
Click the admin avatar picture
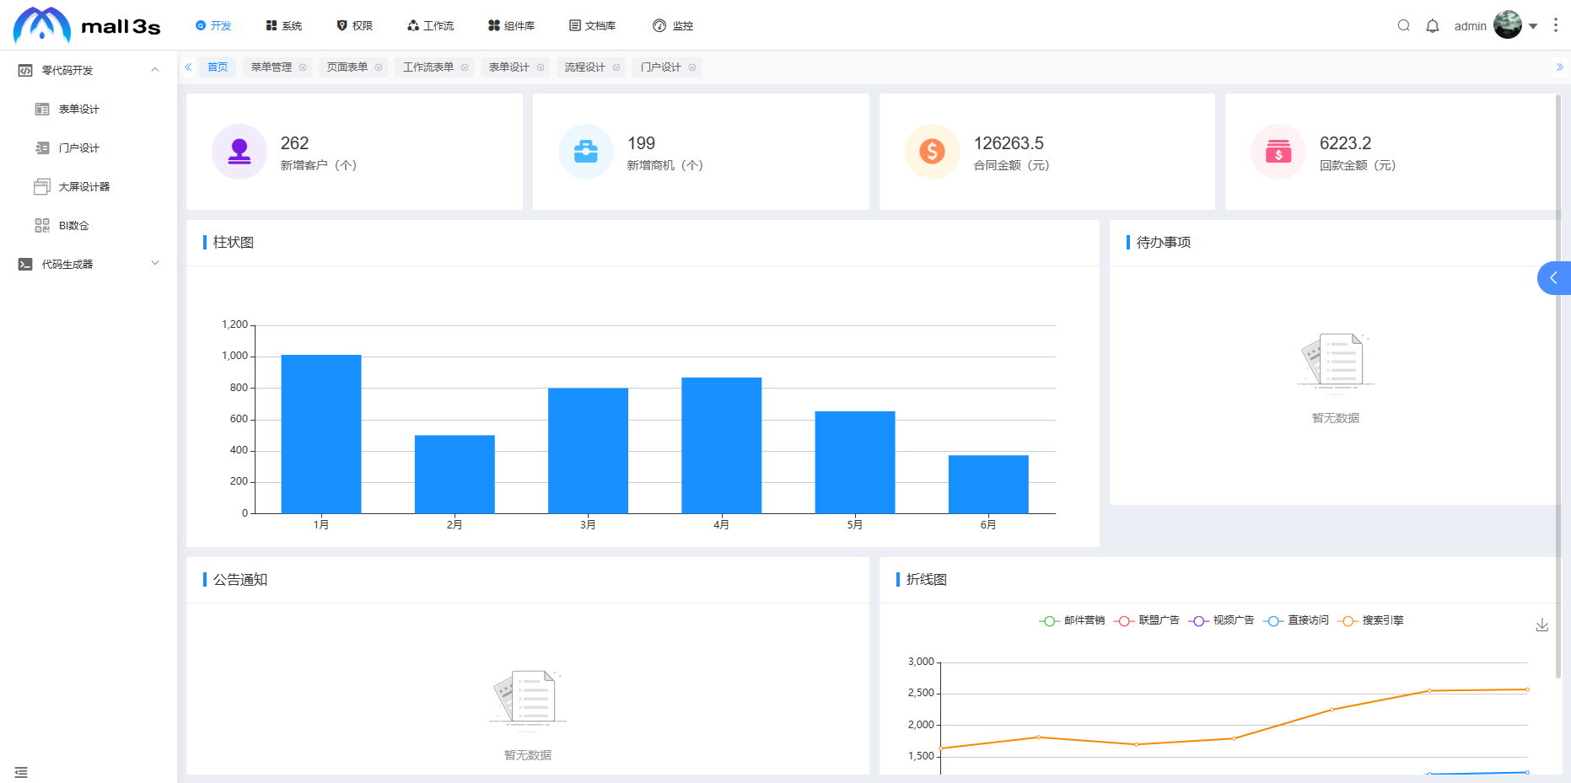coord(1508,24)
